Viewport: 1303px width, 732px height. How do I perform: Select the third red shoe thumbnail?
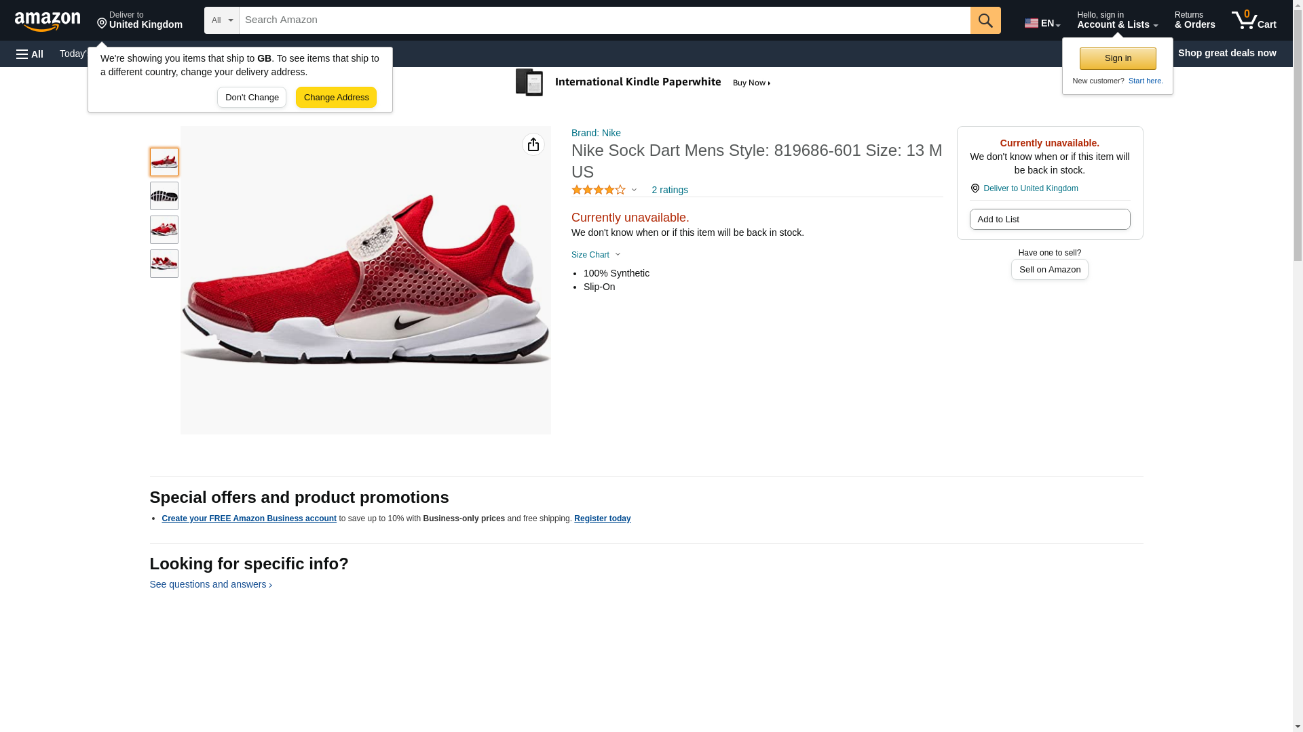tap(164, 230)
